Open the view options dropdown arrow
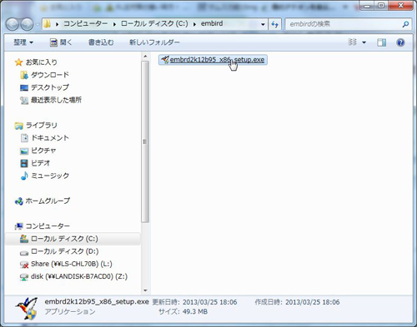The image size is (417, 327). coord(364,42)
